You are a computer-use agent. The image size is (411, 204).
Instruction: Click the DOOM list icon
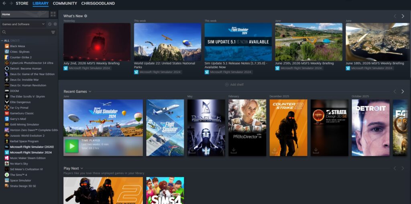pyautogui.click(x=7, y=91)
